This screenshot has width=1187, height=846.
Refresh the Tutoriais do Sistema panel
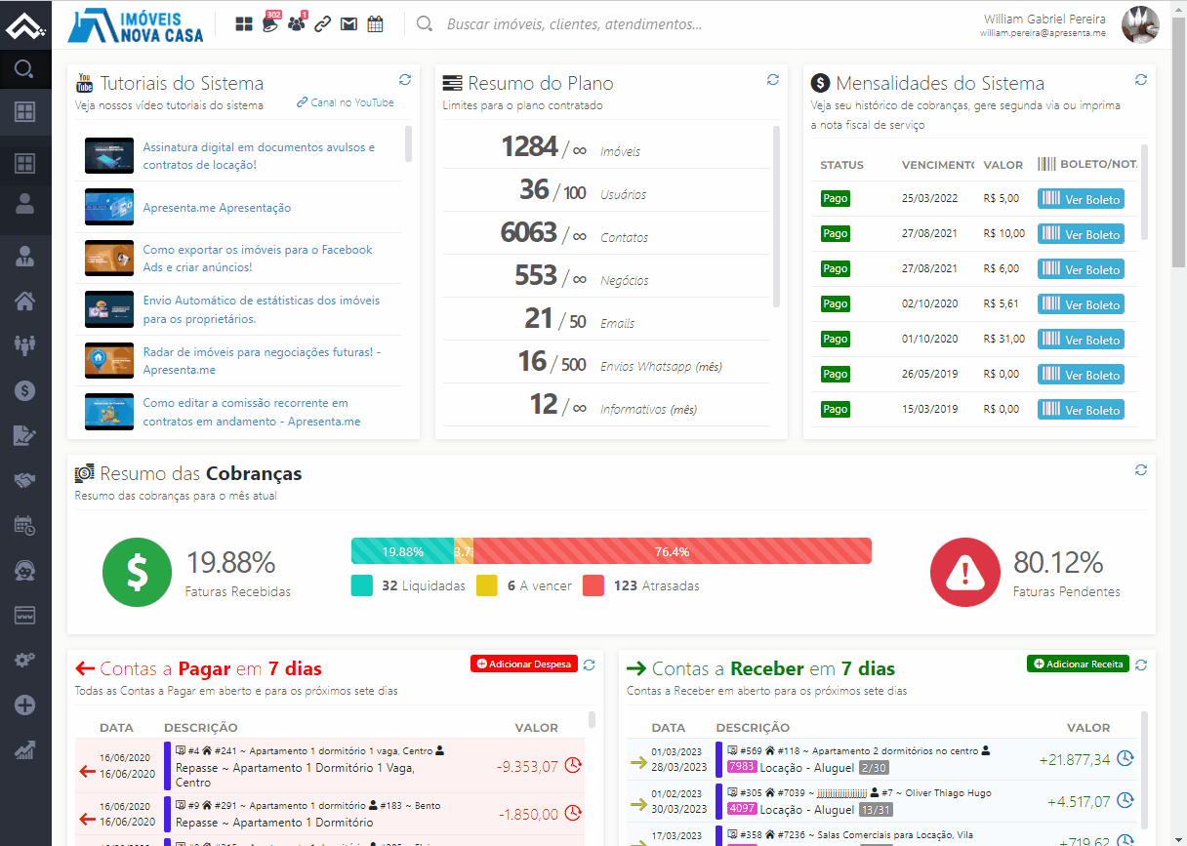coord(405,80)
